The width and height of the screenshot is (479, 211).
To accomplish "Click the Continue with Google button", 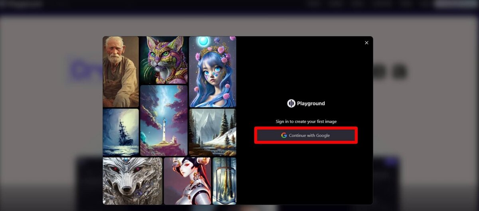I will click(x=306, y=135).
